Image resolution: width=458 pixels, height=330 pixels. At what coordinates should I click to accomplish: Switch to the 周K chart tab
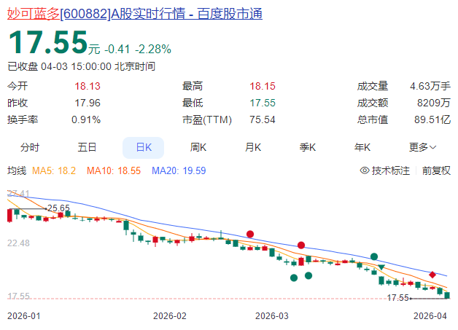click(198, 147)
